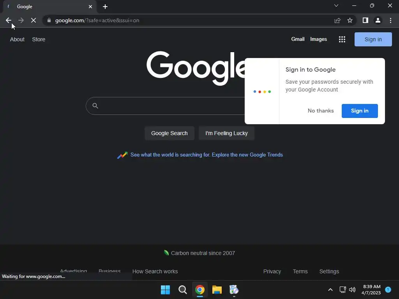Open the Settings footer menu
Screen dimensions: 399x299
[x=329, y=271]
